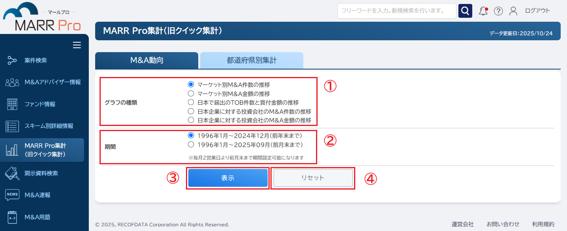Click the リセット button

click(x=313, y=178)
